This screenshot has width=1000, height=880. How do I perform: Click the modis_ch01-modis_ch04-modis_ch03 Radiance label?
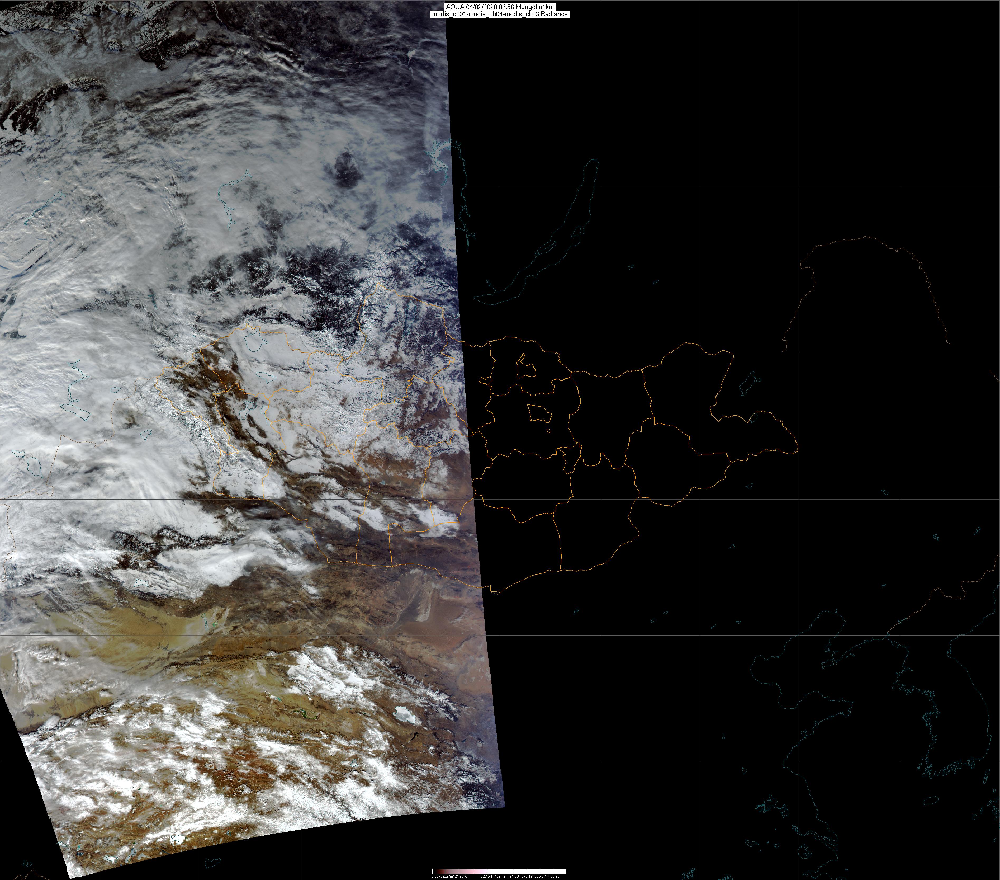(500, 14)
